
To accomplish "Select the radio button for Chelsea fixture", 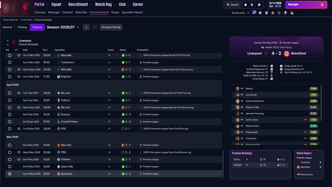I will [x=10, y=159].
